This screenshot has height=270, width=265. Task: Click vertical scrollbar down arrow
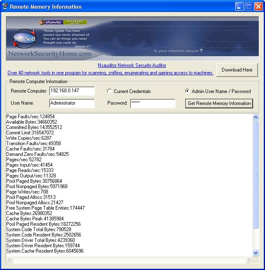pyautogui.click(x=256, y=253)
